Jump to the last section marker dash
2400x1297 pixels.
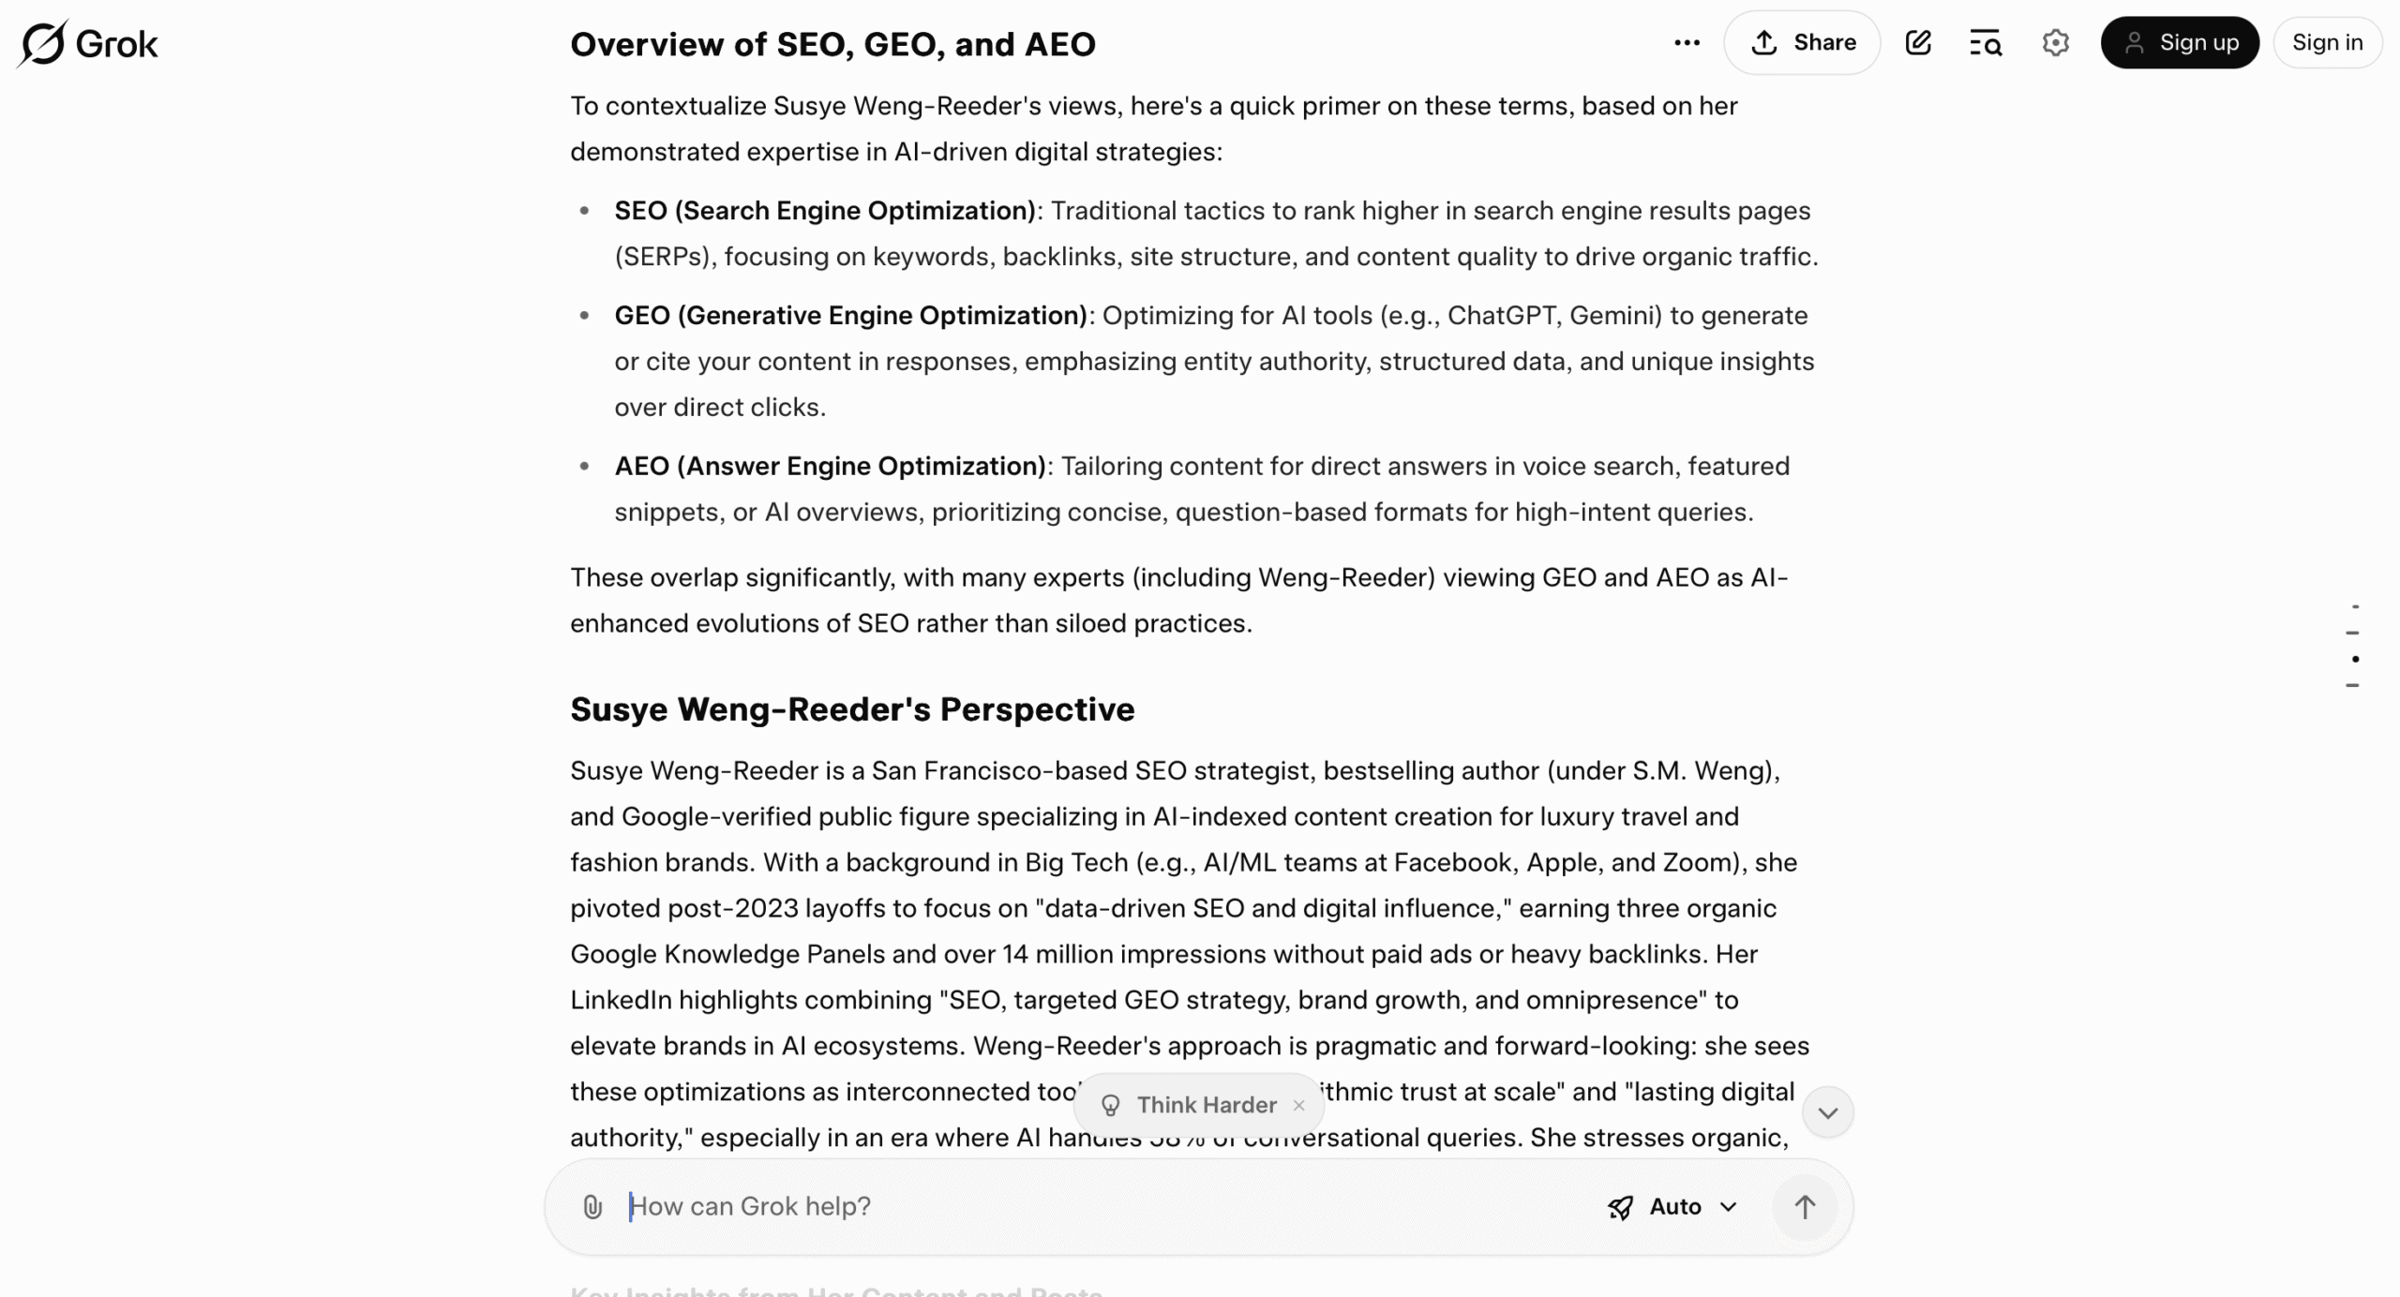(2353, 685)
